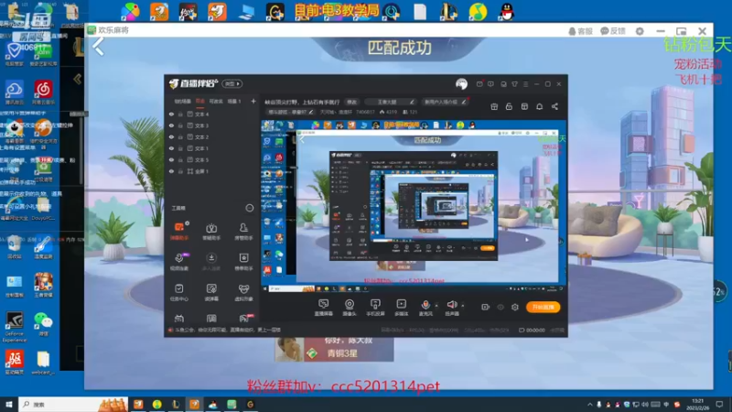Toggle the lock on 全屏 1 layer
This screenshot has height=412, width=732.
pyautogui.click(x=180, y=171)
